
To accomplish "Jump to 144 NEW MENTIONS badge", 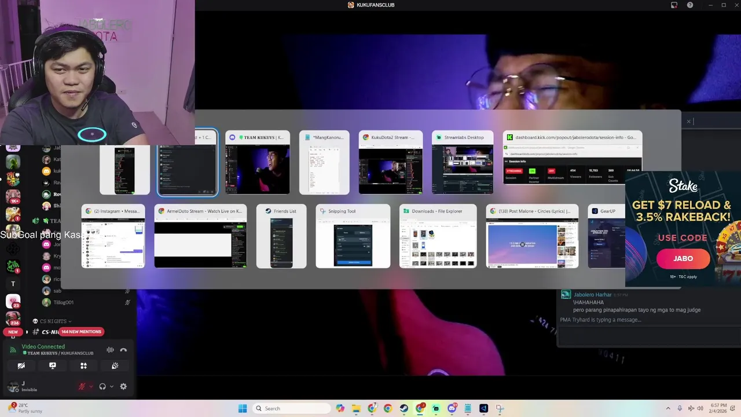I will pos(82,332).
